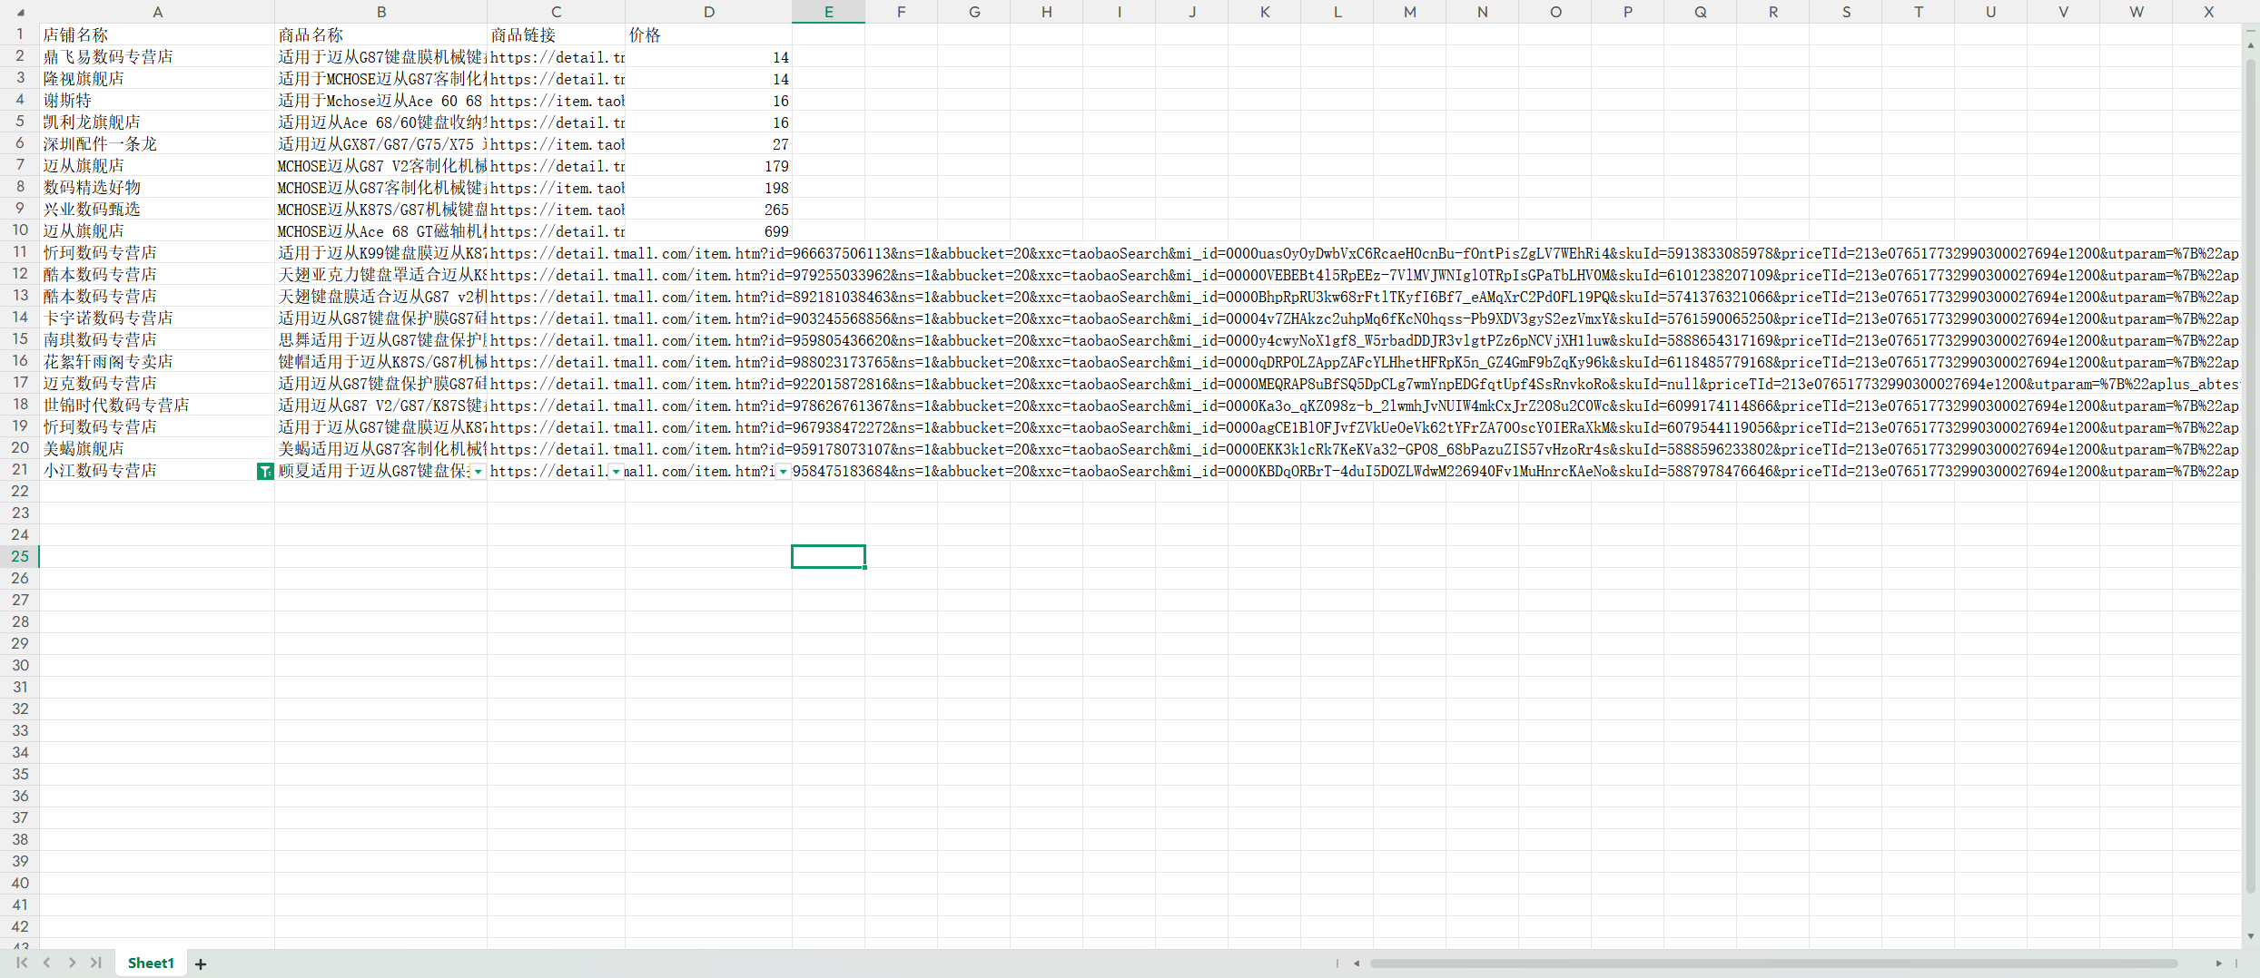Select the price cell showing 265
The width and height of the screenshot is (2260, 978).
pyautogui.click(x=708, y=210)
